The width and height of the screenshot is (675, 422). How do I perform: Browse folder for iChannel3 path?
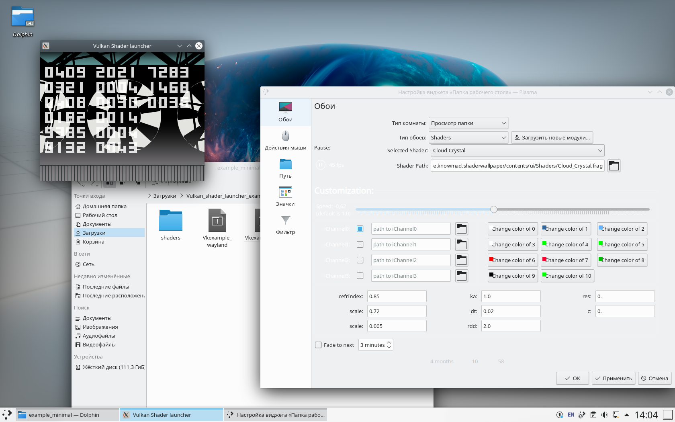[462, 276]
